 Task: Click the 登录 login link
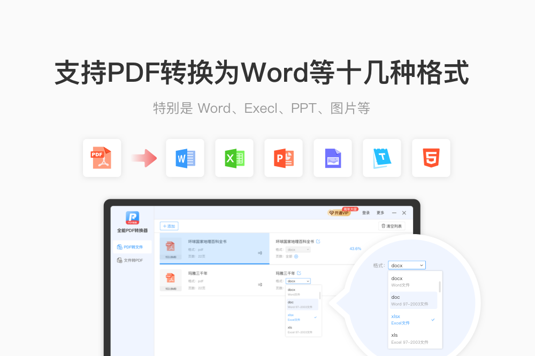pos(366,213)
